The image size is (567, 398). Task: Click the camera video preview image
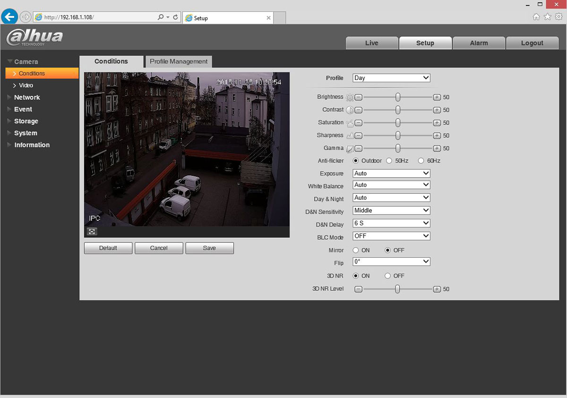187,149
